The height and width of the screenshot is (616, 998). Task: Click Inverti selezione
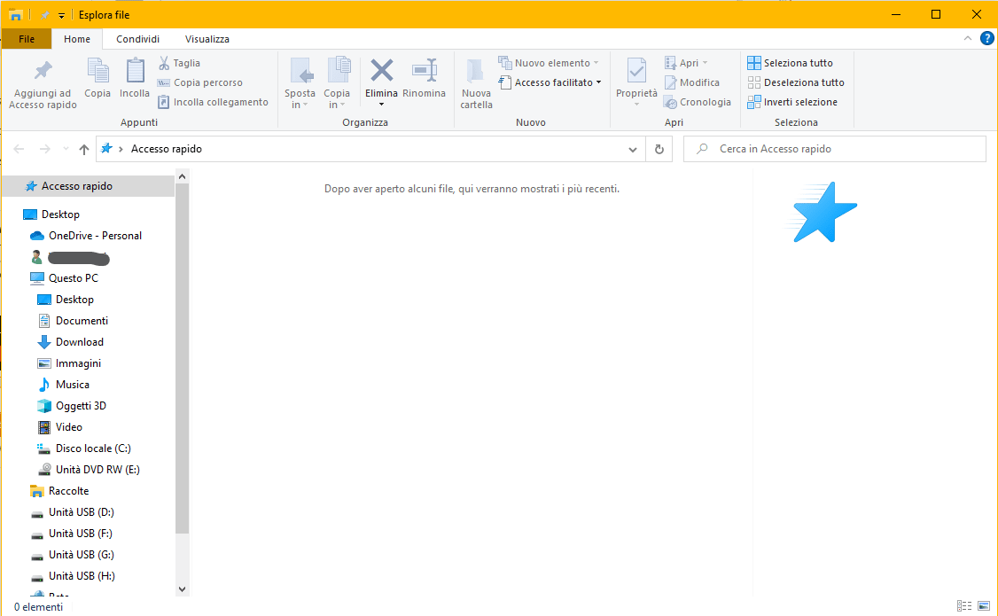(x=794, y=102)
